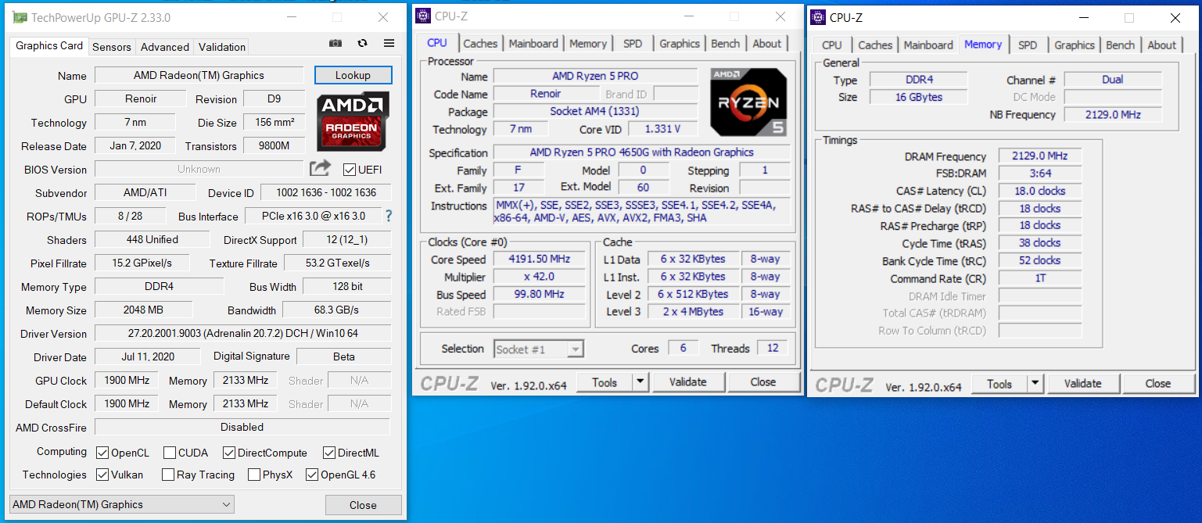This screenshot has height=523, width=1202.
Task: Click Memory window CPU-Z title bar icon
Action: (x=818, y=17)
